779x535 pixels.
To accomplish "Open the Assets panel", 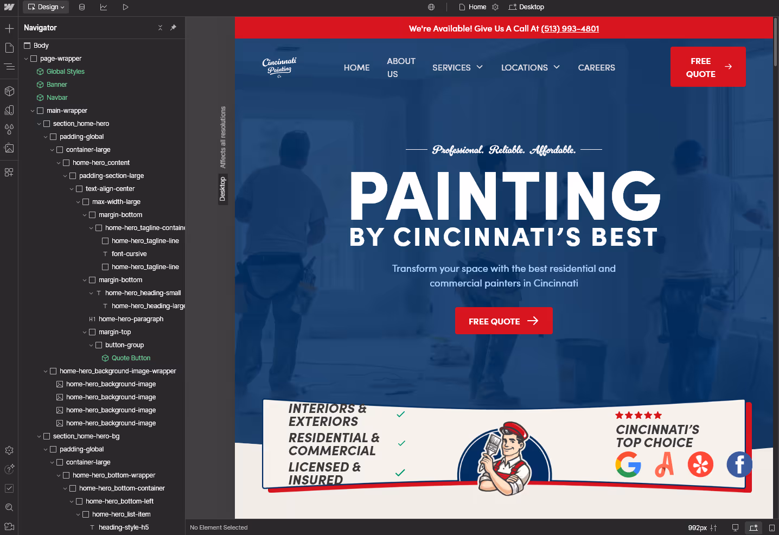I will point(9,148).
